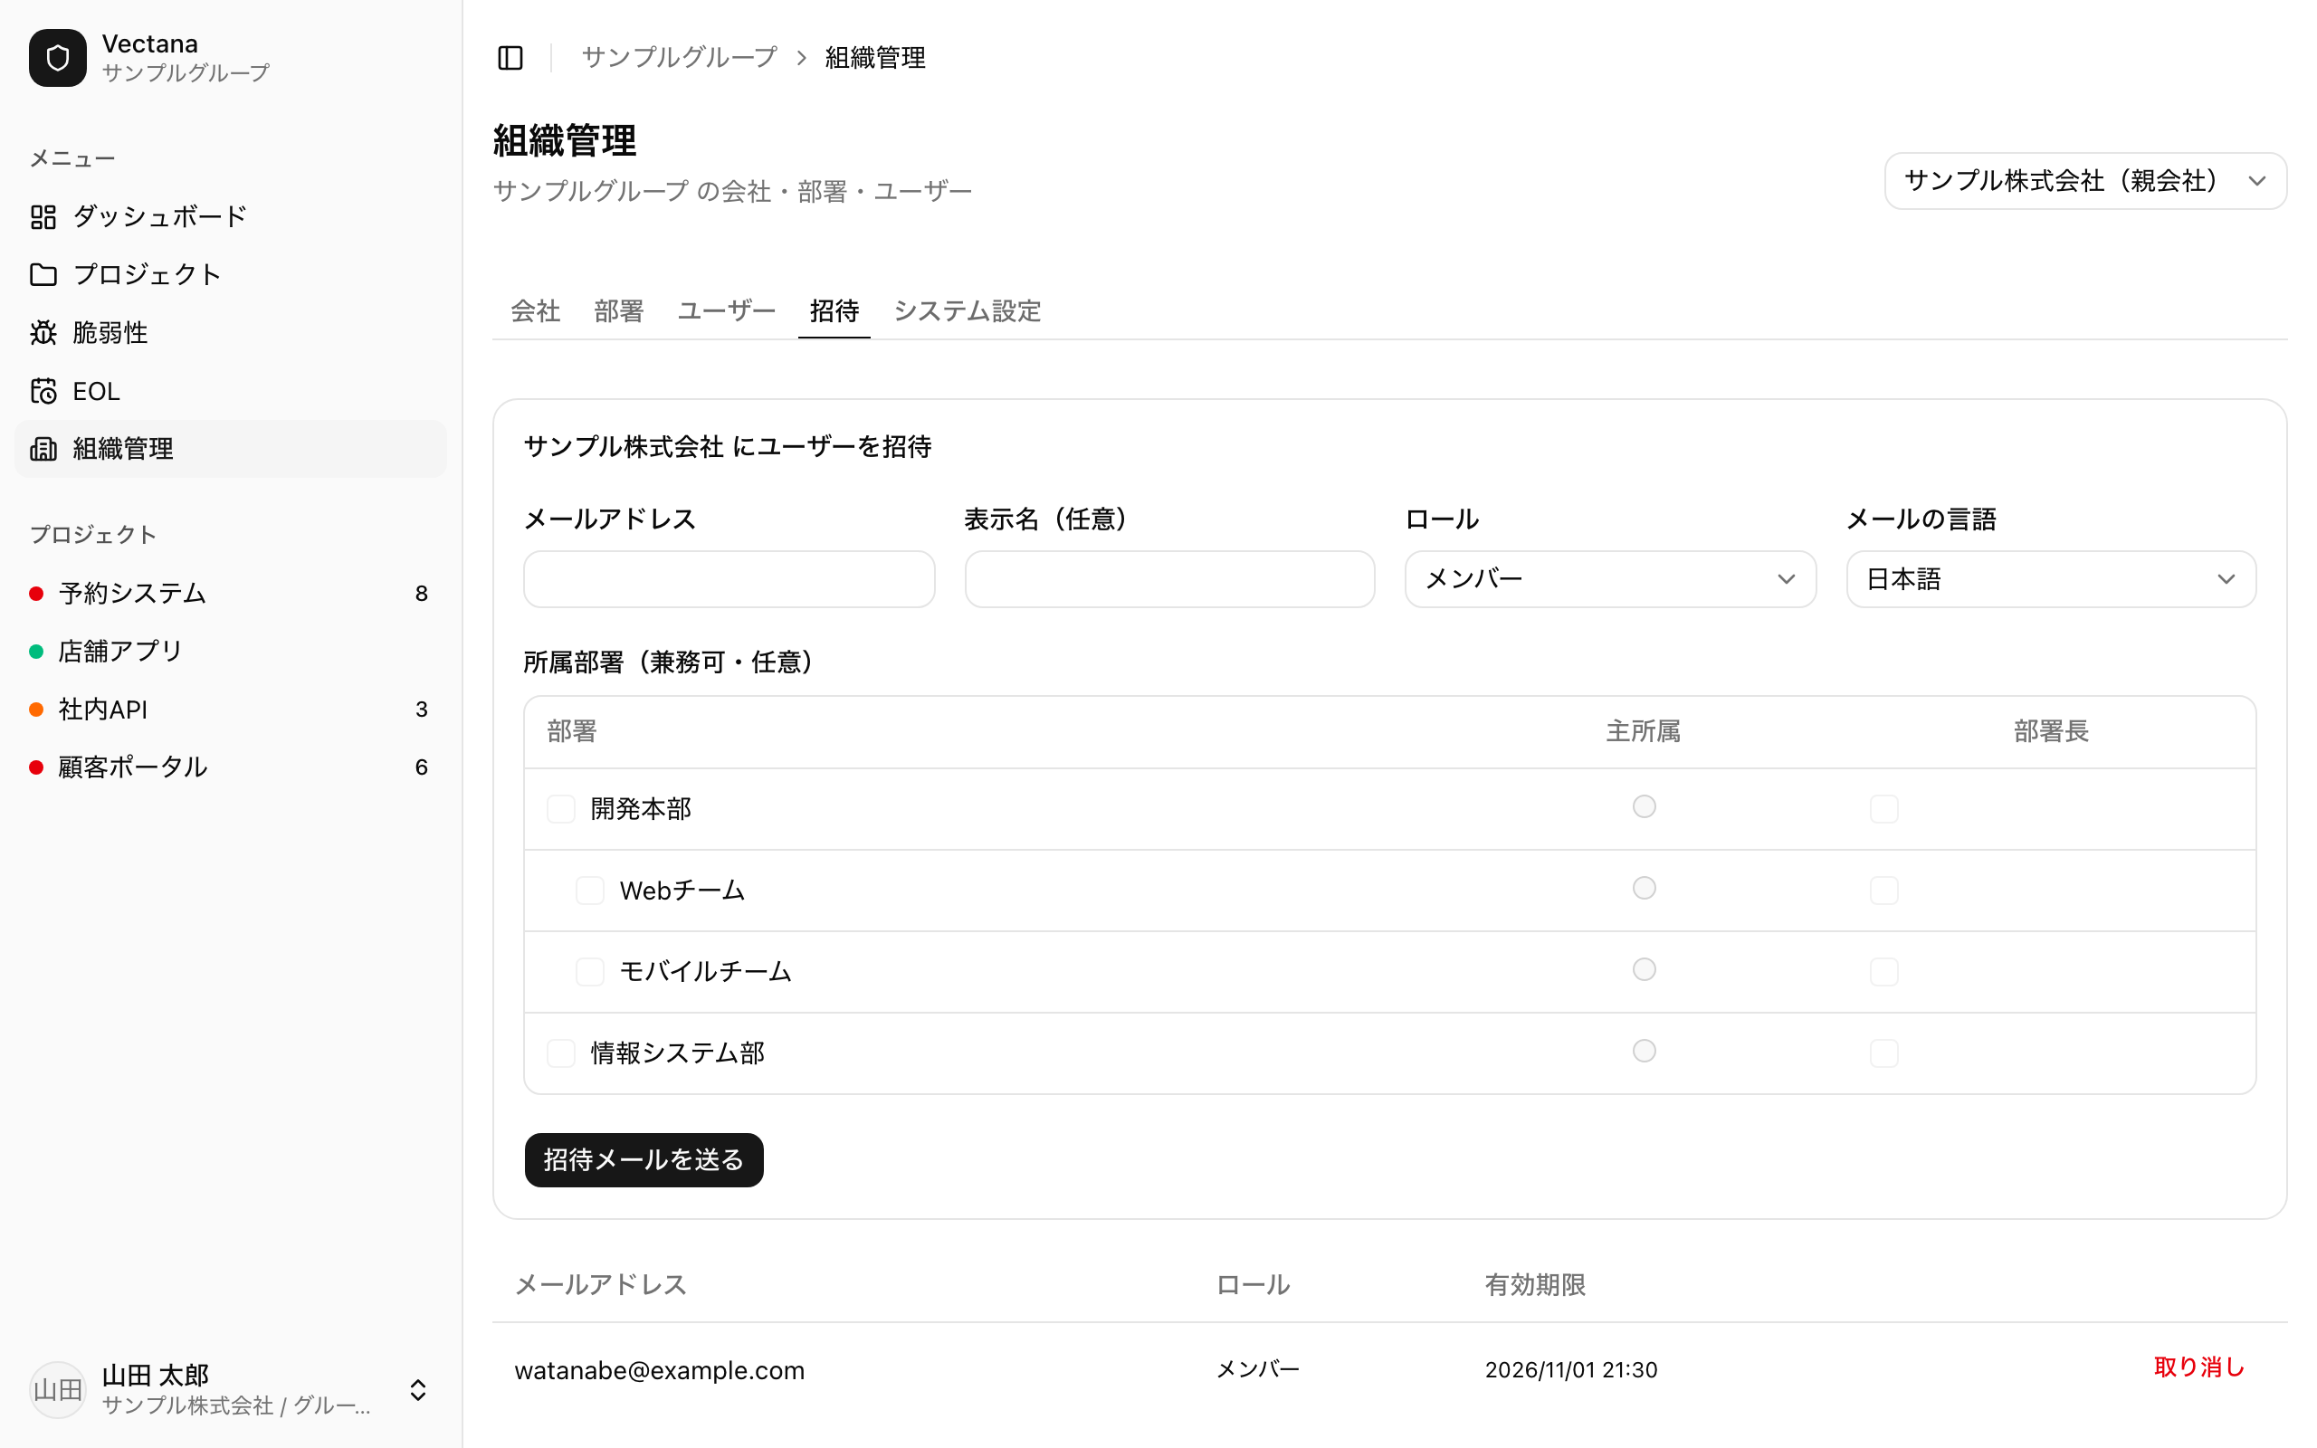Focus the メールアドレス input field

(x=729, y=579)
